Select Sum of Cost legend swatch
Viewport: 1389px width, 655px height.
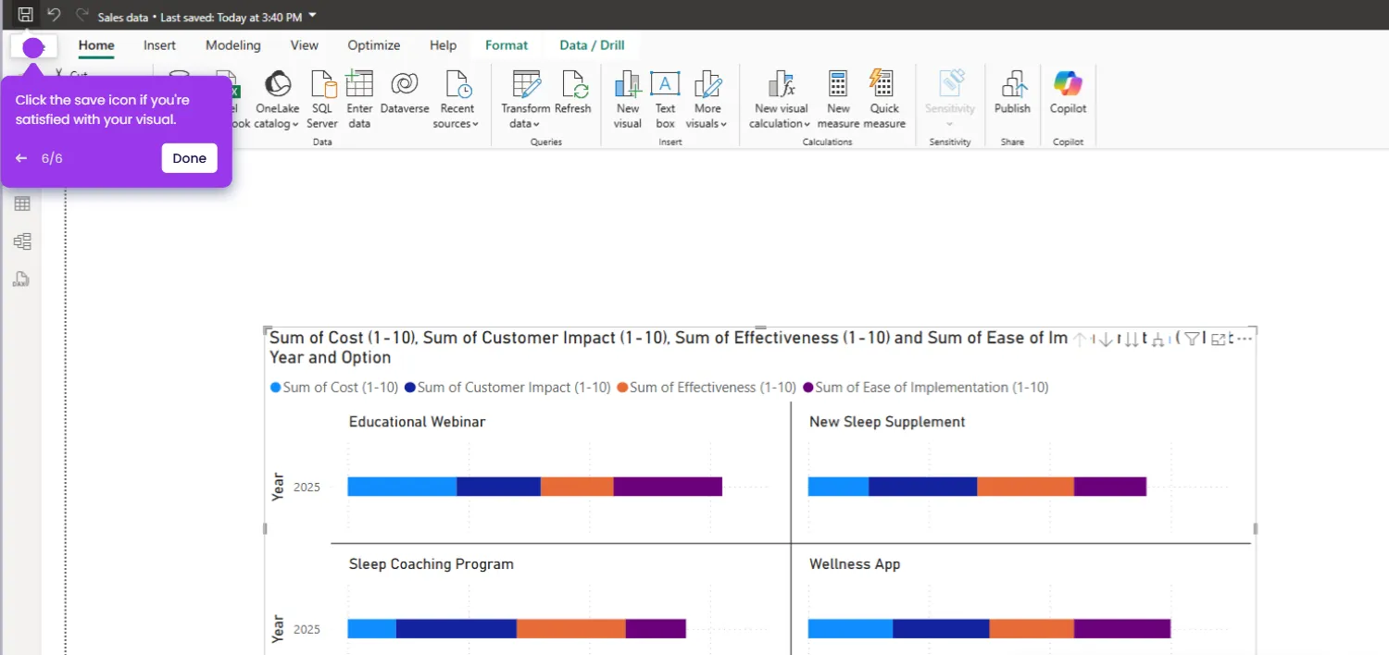click(275, 388)
